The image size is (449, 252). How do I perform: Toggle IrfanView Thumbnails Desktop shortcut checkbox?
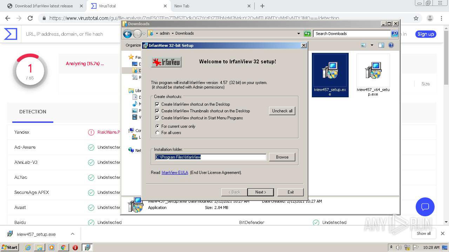(x=157, y=111)
